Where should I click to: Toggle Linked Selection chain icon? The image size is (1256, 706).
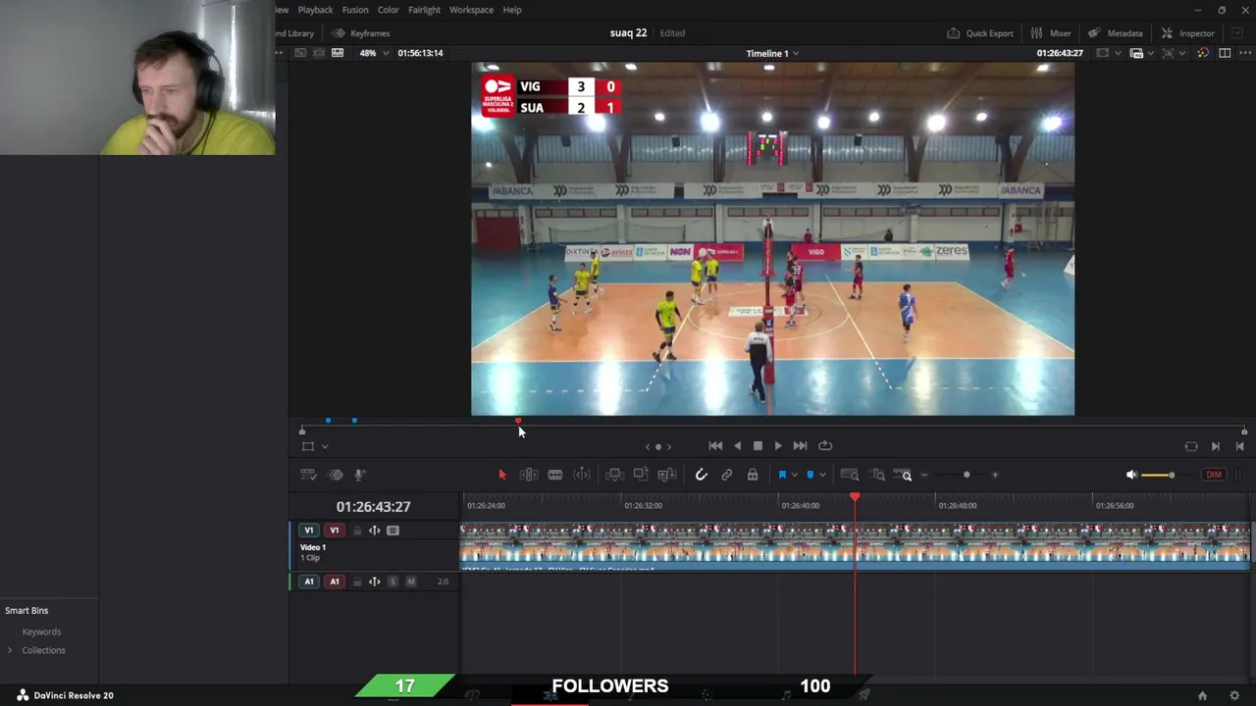(x=727, y=475)
